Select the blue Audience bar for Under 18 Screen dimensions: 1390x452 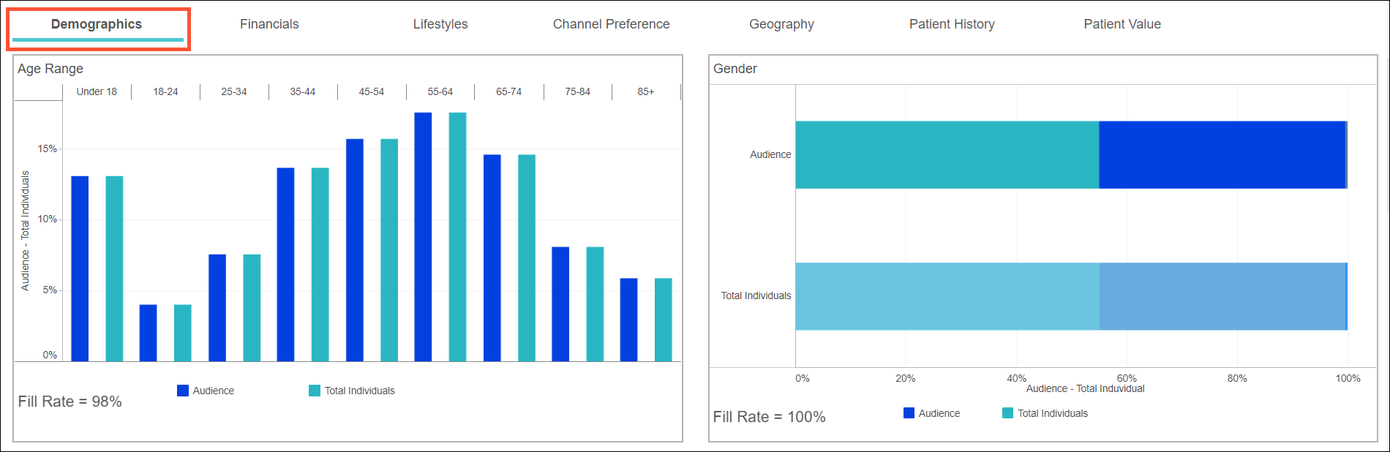[x=80, y=268]
